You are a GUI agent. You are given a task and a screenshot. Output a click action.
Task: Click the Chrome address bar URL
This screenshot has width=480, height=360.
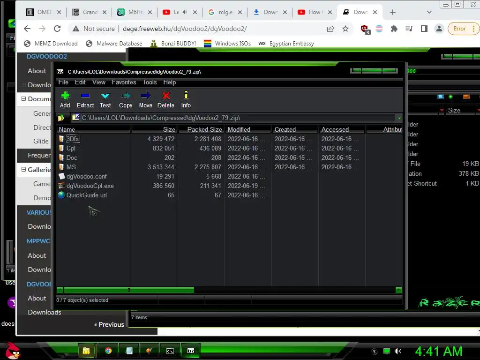click(x=185, y=29)
